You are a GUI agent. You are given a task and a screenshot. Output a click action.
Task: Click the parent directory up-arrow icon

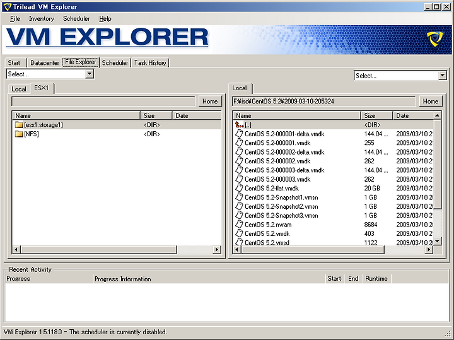pyautogui.click(x=239, y=125)
